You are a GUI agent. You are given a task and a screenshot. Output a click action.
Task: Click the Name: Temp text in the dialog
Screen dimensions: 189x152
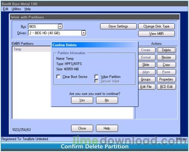coord(65,59)
